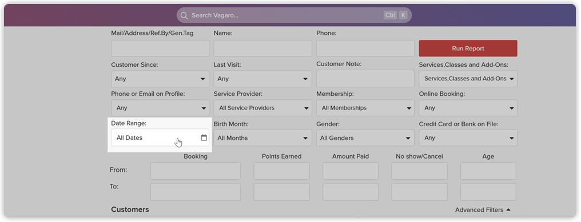Open the Gender dropdown
This screenshot has height=222, width=581.
click(365, 138)
